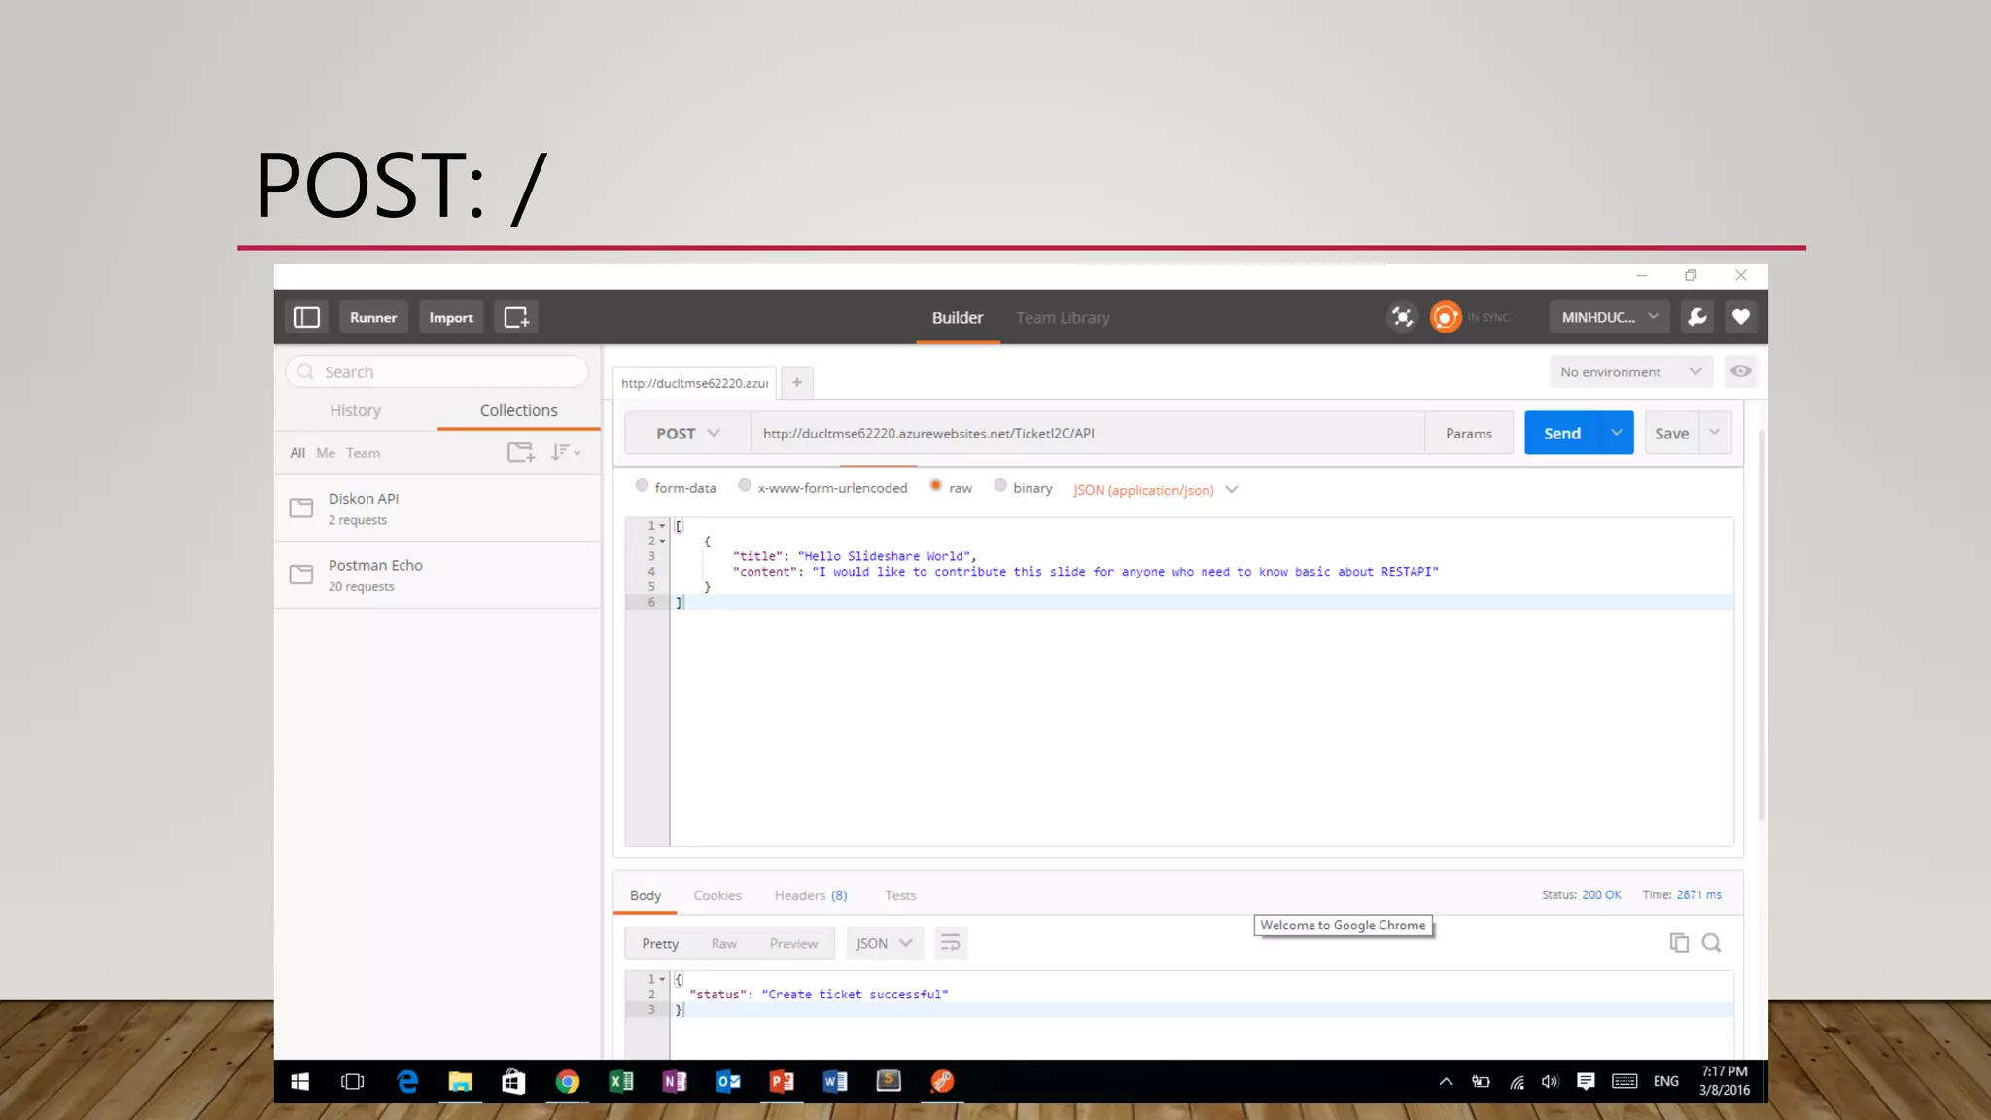Image resolution: width=1991 pixels, height=1120 pixels.
Task: Copy response with the clipboard icon
Action: [1679, 942]
